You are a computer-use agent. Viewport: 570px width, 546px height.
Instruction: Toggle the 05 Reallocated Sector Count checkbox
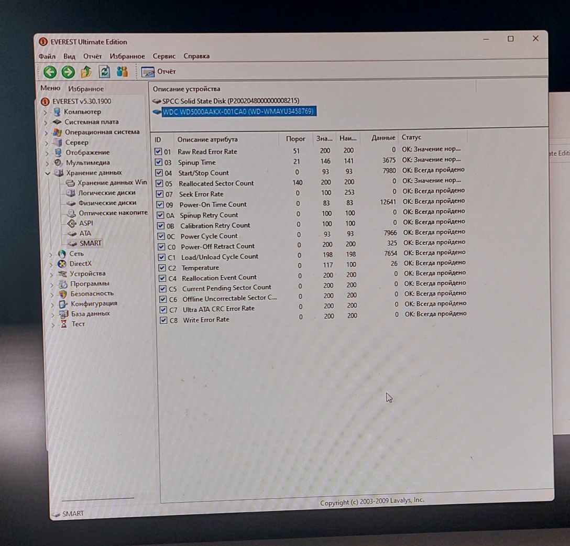(159, 183)
